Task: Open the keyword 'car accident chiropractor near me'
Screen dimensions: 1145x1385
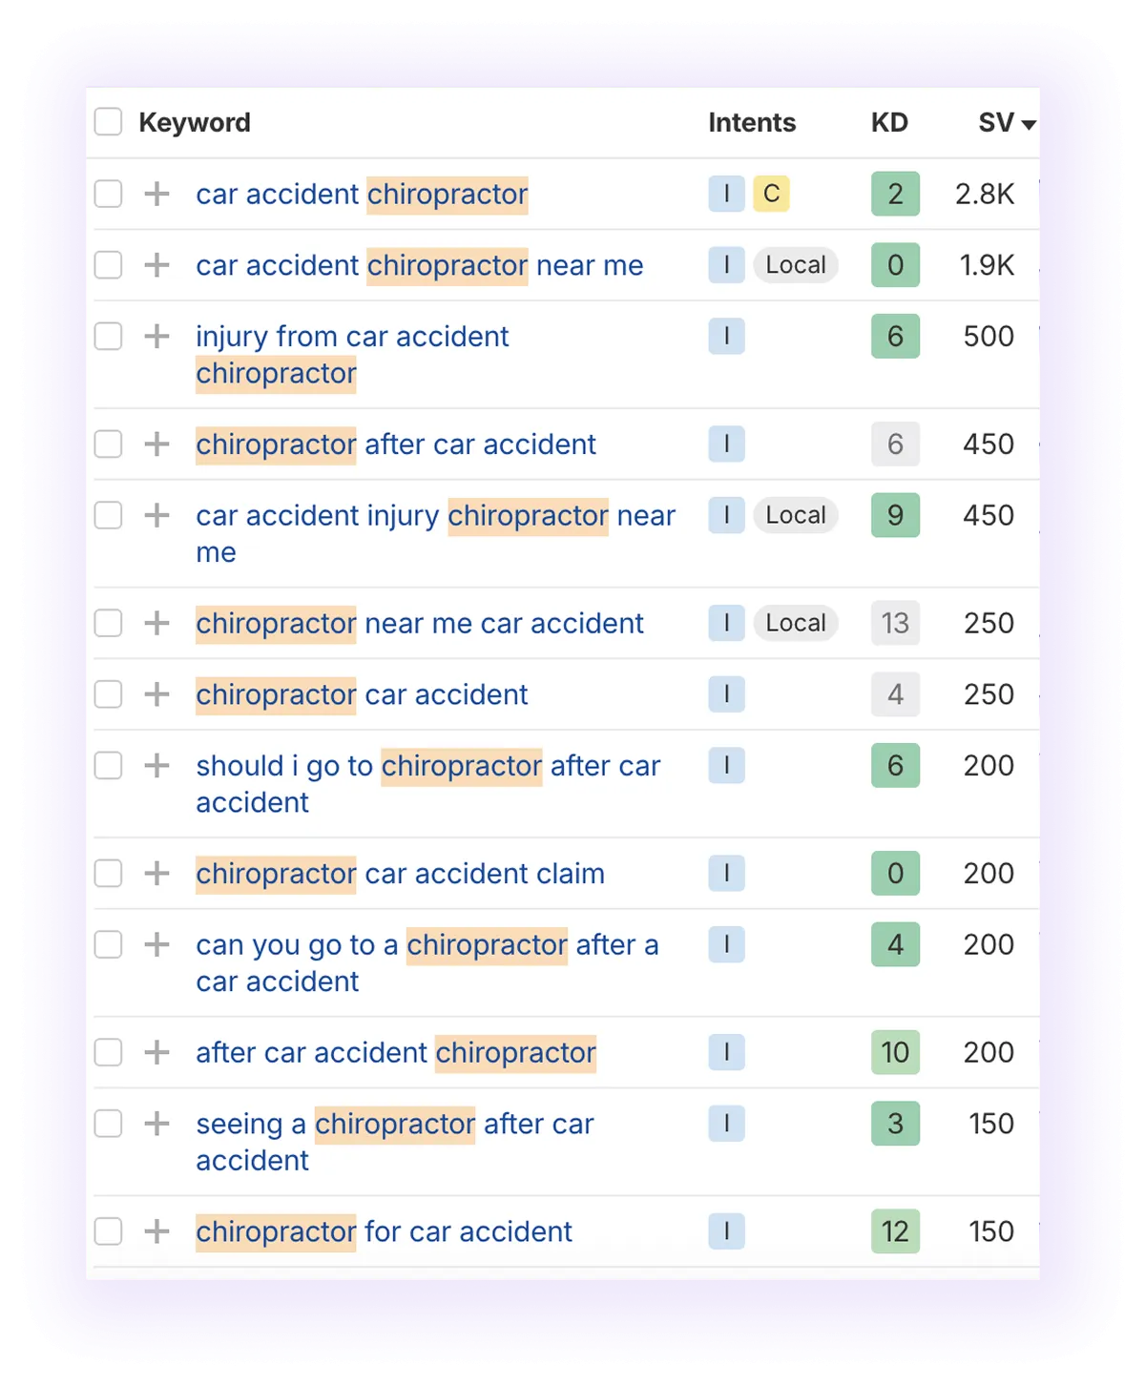Action: (419, 265)
